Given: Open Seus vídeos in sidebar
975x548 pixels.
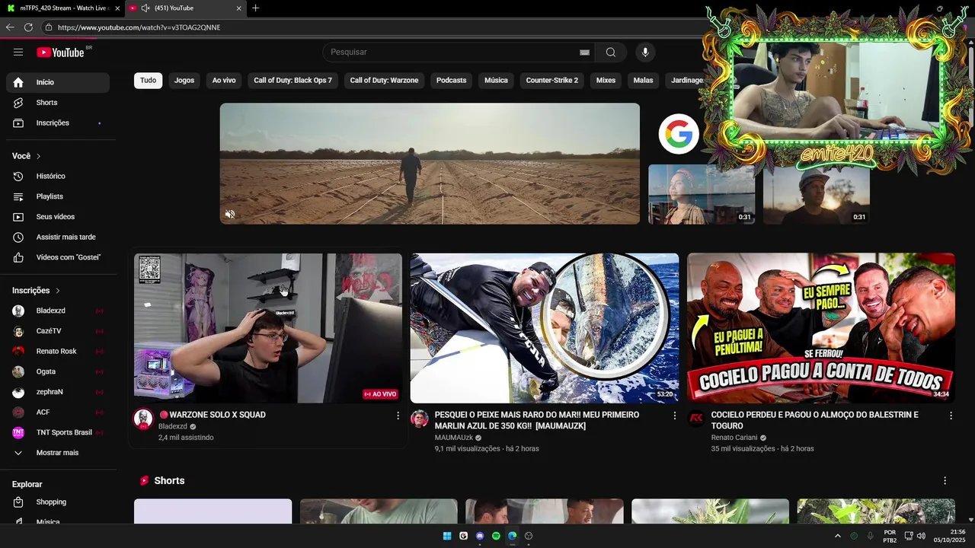Looking at the screenshot, I should click(x=58, y=217).
